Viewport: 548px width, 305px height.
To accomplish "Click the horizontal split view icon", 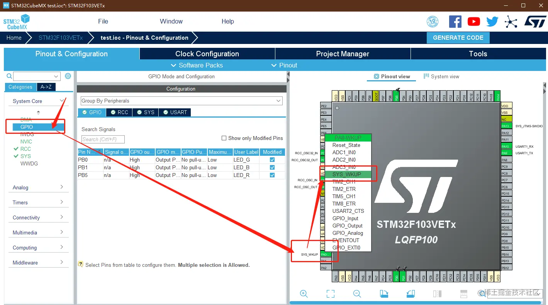I will click(464, 294).
